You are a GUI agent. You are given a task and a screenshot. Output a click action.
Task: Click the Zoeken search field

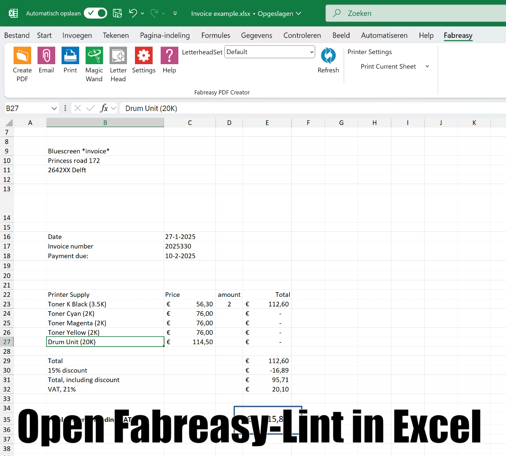tap(416, 14)
